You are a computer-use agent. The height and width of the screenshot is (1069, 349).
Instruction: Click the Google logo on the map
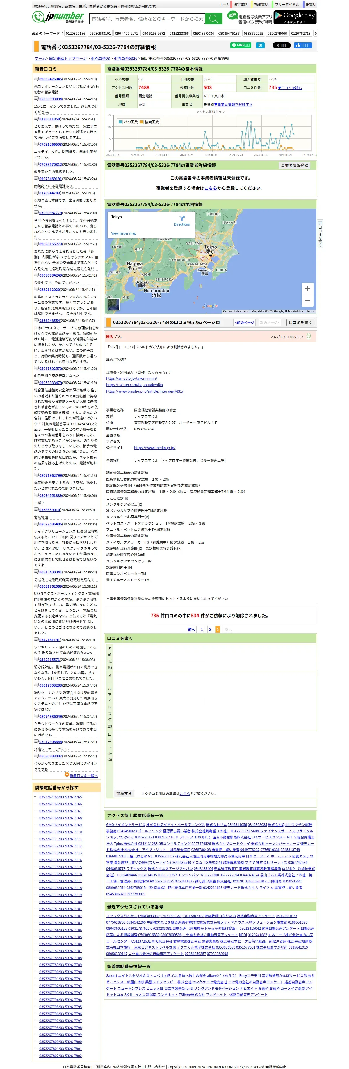coord(210,306)
